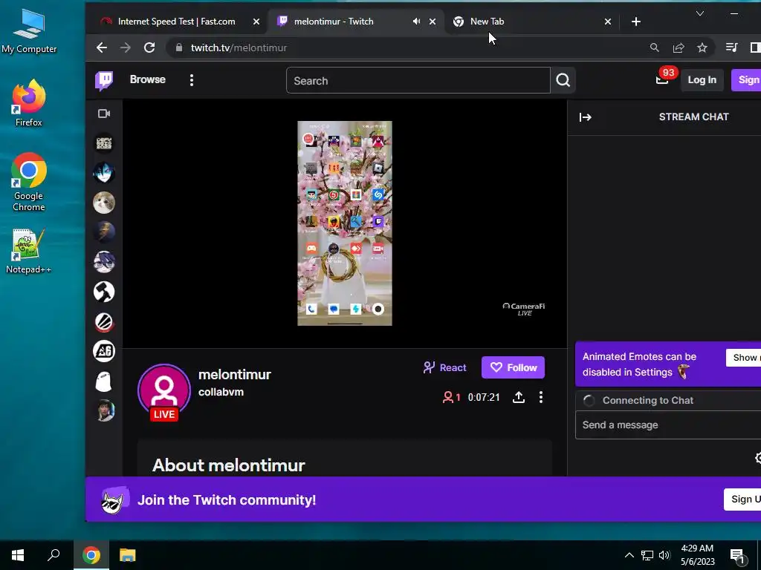Screen dimensions: 761x570
Task: Open the Windows Start menu
Action: pyautogui.click(x=18, y=555)
